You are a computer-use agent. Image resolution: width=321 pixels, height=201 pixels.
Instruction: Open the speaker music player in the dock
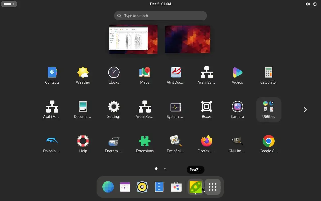(142, 187)
